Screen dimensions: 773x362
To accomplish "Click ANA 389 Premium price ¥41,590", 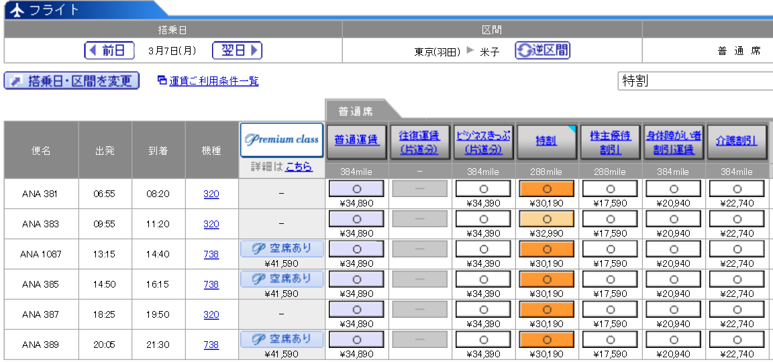I will [282, 354].
